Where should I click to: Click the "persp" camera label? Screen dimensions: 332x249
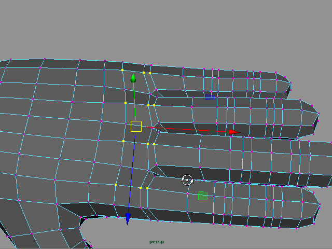coord(157,242)
